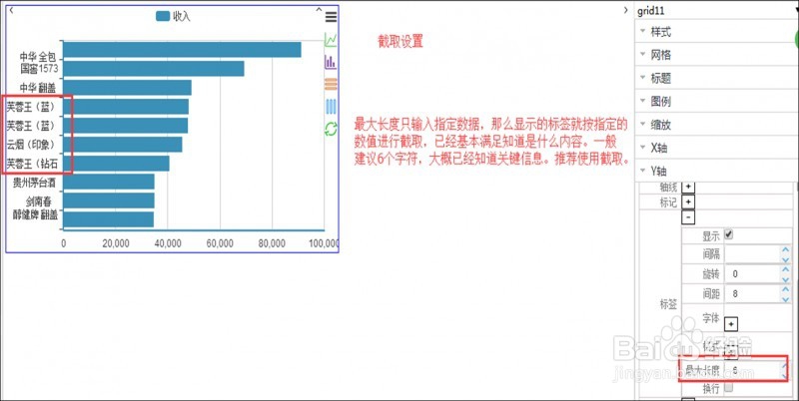Screen dimensions: 799x401
Task: Expand the 样式 section
Action: point(716,33)
